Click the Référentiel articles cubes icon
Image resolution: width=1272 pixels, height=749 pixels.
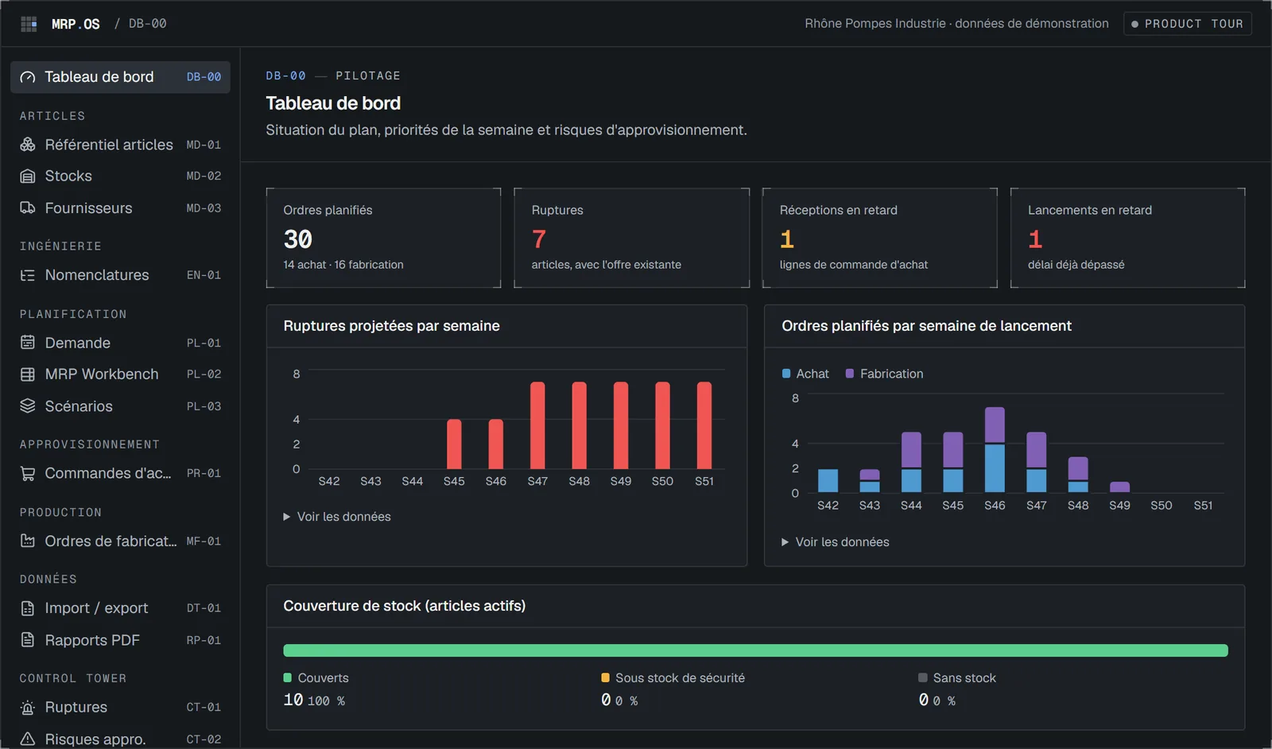pos(28,145)
